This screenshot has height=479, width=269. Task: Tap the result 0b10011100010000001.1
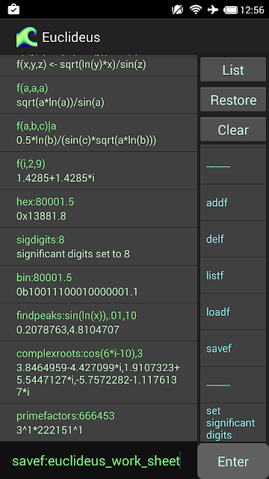pyautogui.click(x=77, y=292)
